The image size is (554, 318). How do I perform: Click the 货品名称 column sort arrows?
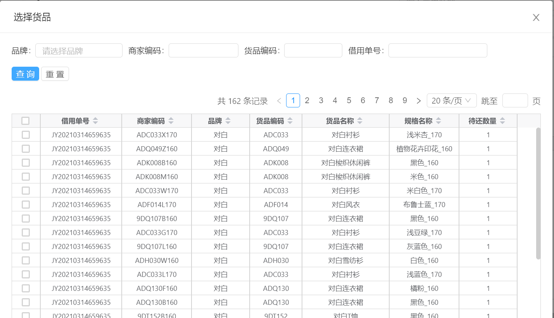[x=360, y=121]
